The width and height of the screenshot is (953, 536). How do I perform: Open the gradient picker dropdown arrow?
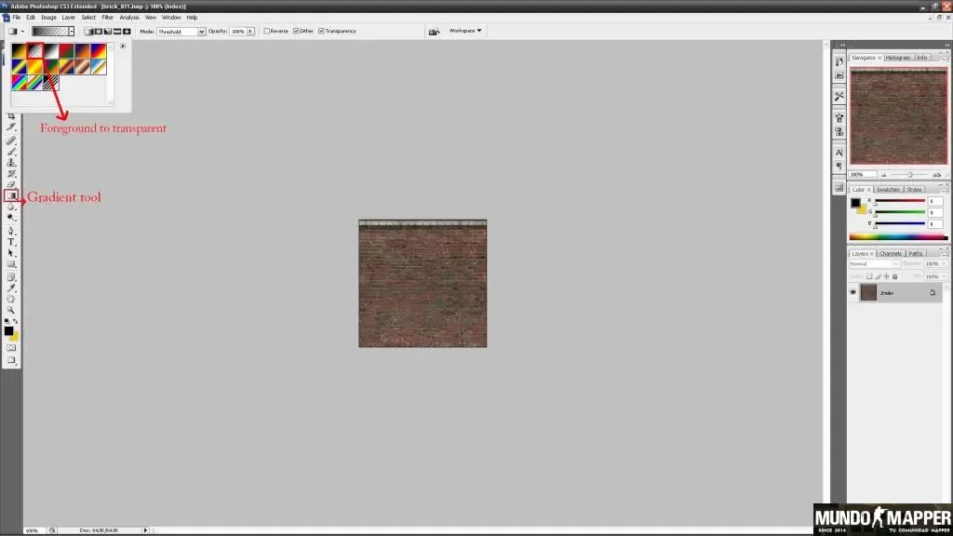coord(71,31)
